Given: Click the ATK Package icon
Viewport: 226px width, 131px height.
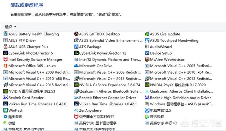Looking at the screenshot, I should 76,47.
